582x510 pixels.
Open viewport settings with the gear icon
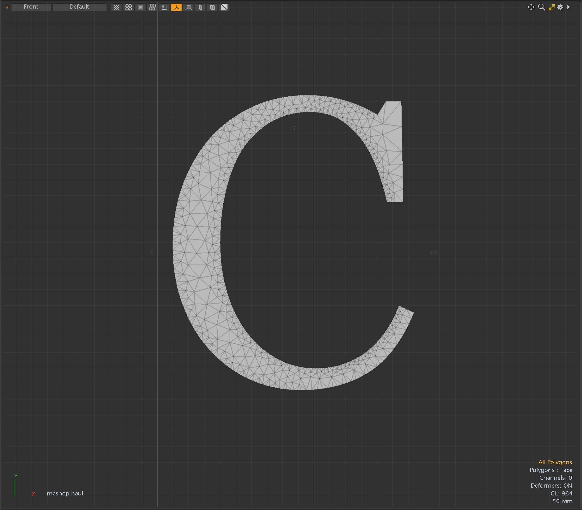560,7
